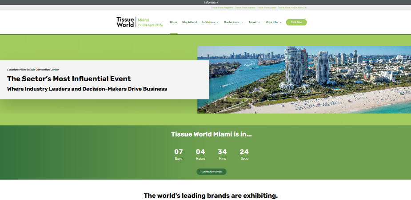Click the 'Where Industry Leaders and Decision-Makers' subheading
Screen dimensions: 411x200
click(87, 89)
